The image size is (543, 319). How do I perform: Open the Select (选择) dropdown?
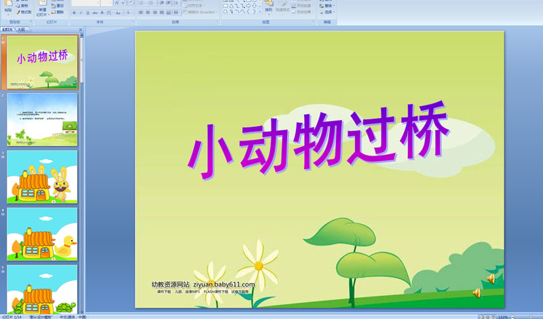(x=327, y=12)
